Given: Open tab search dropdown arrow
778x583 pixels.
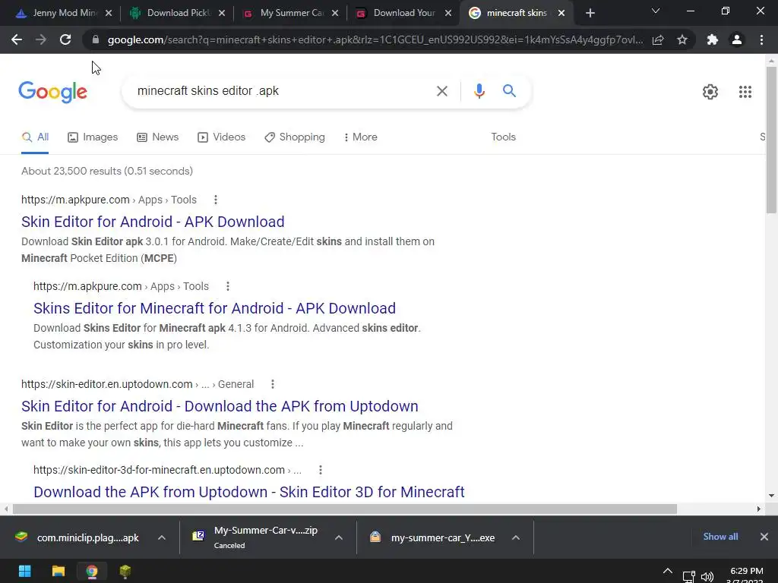Looking at the screenshot, I should [x=656, y=11].
